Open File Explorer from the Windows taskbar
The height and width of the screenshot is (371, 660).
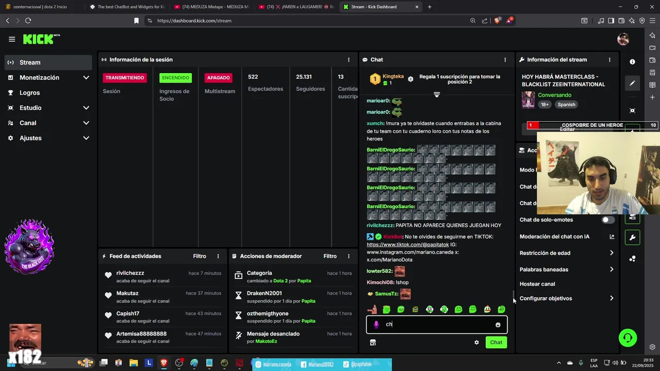[134, 363]
